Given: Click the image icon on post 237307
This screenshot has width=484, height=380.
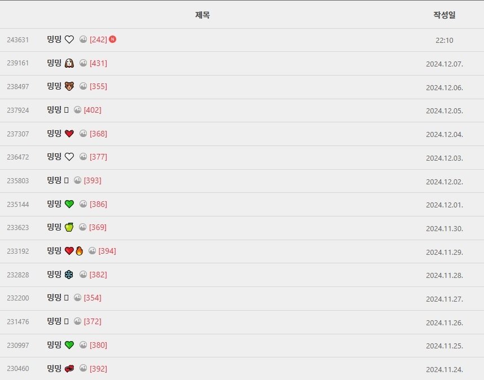Looking at the screenshot, I should point(83,133).
